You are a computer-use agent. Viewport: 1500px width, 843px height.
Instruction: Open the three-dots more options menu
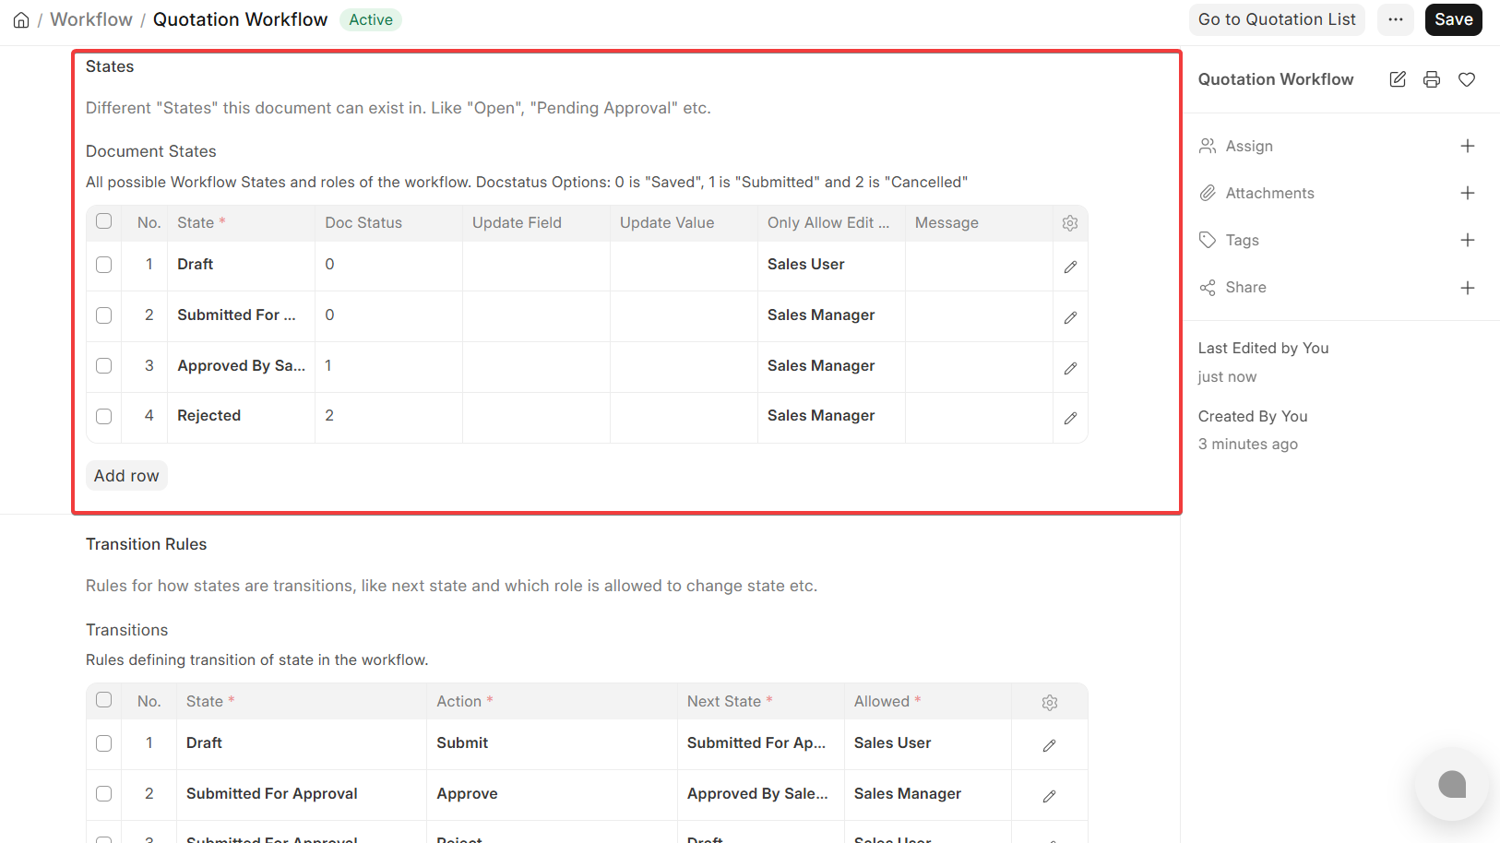[1396, 19]
